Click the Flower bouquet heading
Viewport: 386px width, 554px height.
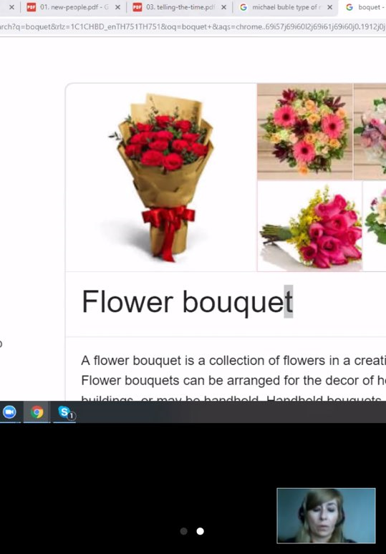tap(187, 301)
